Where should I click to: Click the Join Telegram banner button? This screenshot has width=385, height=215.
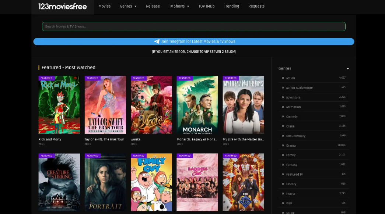click(194, 42)
